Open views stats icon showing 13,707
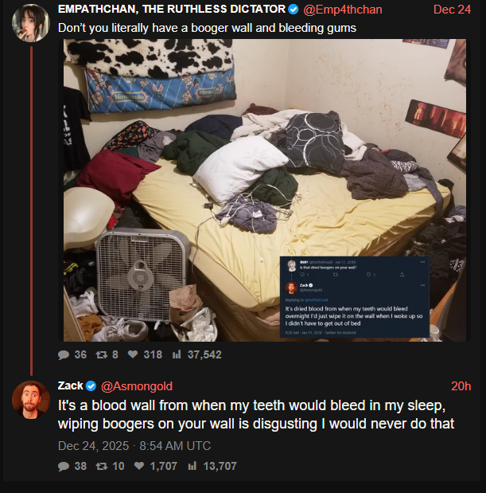This screenshot has width=486, height=493. pos(192,466)
